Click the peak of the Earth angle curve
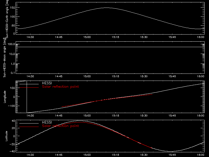209x157 pixels. 107,8
